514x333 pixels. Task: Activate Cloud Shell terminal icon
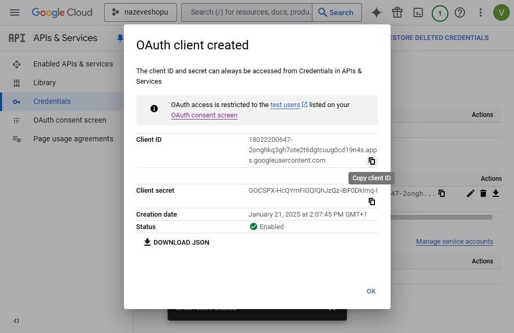tap(418, 12)
